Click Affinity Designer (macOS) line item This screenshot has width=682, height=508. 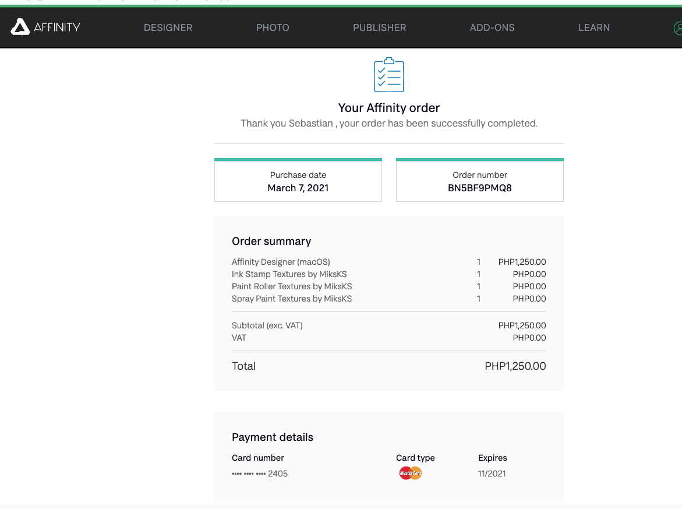click(281, 262)
